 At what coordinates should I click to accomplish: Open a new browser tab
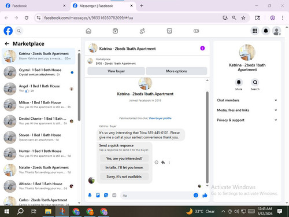(x=142, y=6)
